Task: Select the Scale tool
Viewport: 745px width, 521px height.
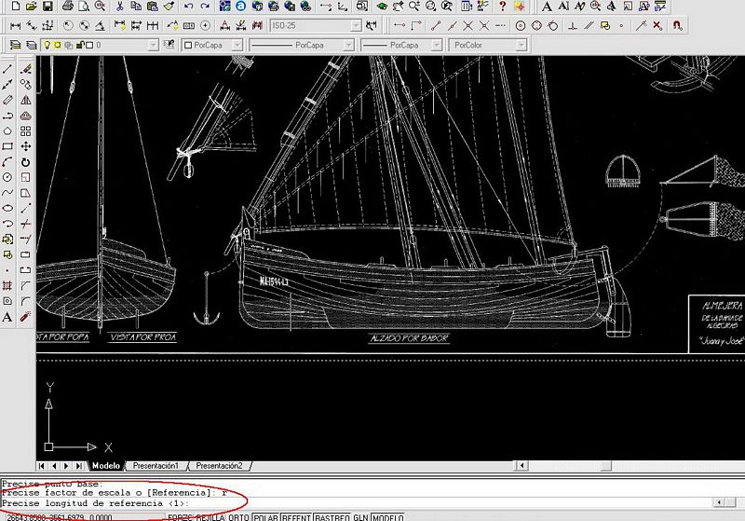Action: point(26,177)
